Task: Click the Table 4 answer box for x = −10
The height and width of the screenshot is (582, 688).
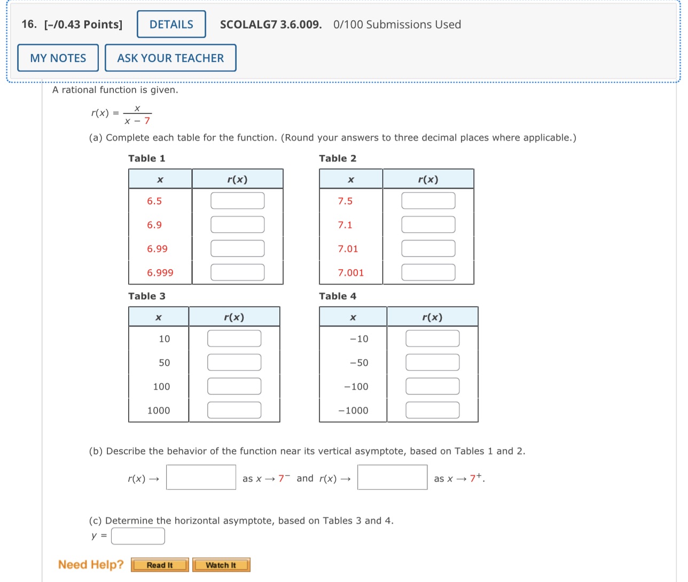Action: (x=433, y=338)
